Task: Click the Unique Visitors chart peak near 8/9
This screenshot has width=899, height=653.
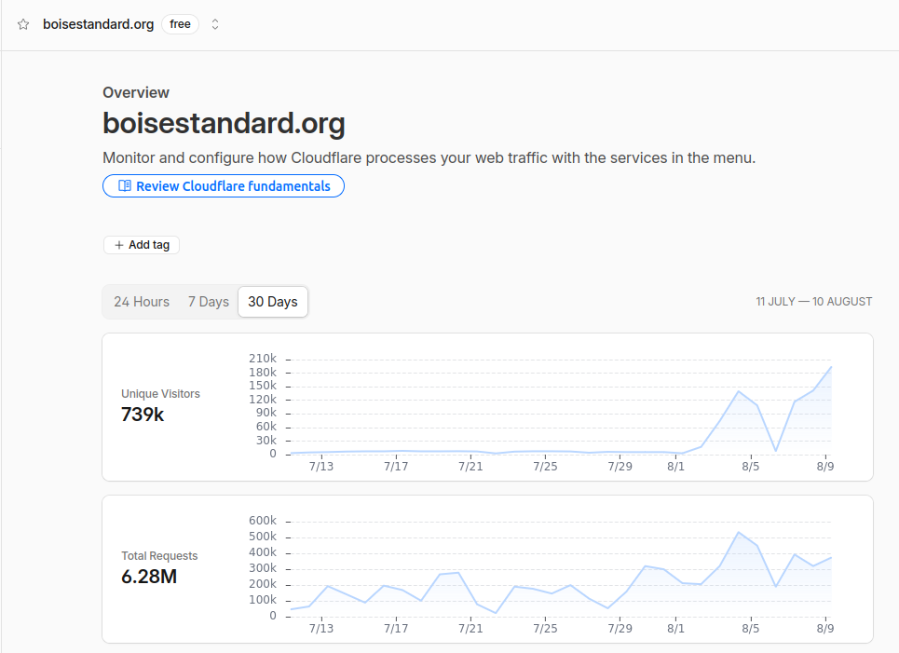Action: click(831, 367)
